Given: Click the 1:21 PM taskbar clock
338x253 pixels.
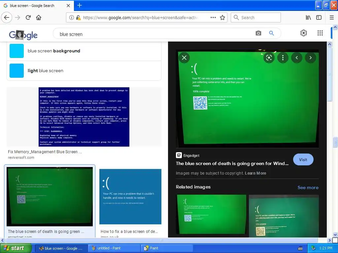Looking at the screenshot, I should tap(326, 248).
